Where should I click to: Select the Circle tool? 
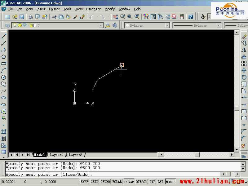[x=4, y=77]
